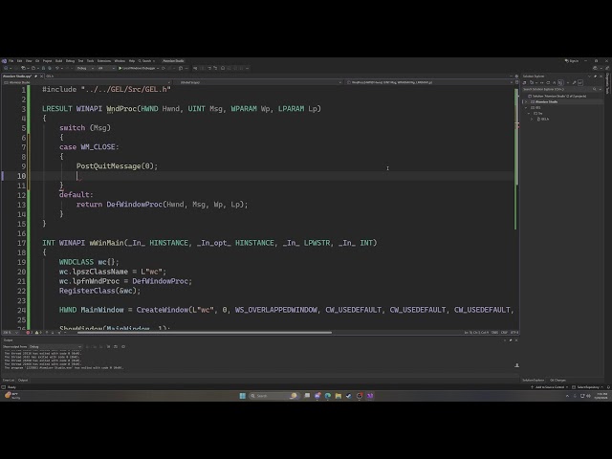Open the Edit menu
Screen dimensions: 612x459
[19, 61]
